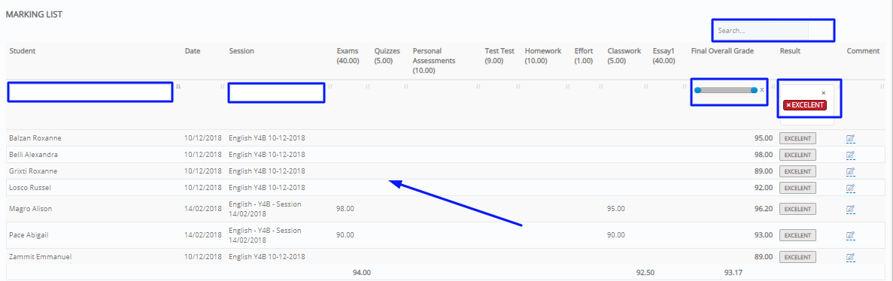This screenshot has width=893, height=281.
Task: Click EXCELENT result for Magro Alison
Action: coord(797,210)
